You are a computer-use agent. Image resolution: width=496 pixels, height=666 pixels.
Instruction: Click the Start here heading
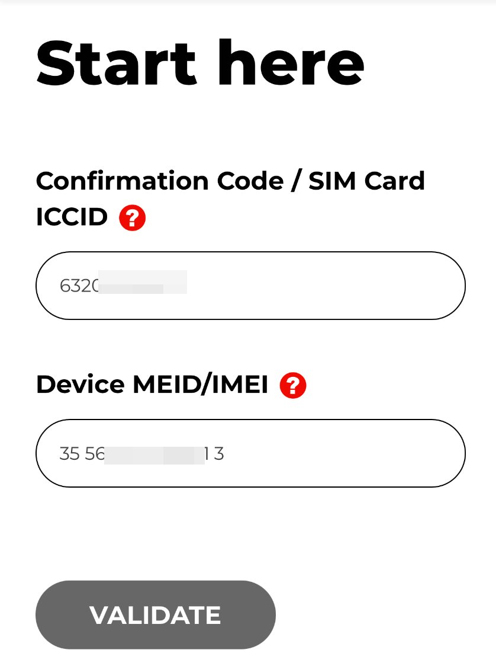(200, 63)
